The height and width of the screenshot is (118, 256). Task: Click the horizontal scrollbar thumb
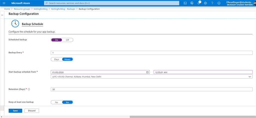pyautogui.click(x=193, y=117)
